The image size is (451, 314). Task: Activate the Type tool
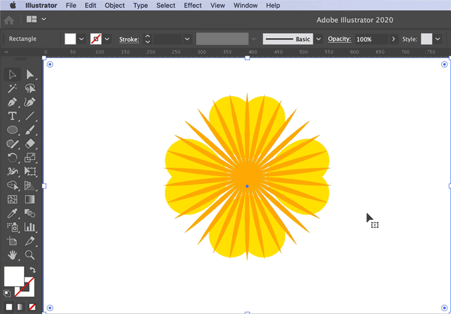[12, 116]
